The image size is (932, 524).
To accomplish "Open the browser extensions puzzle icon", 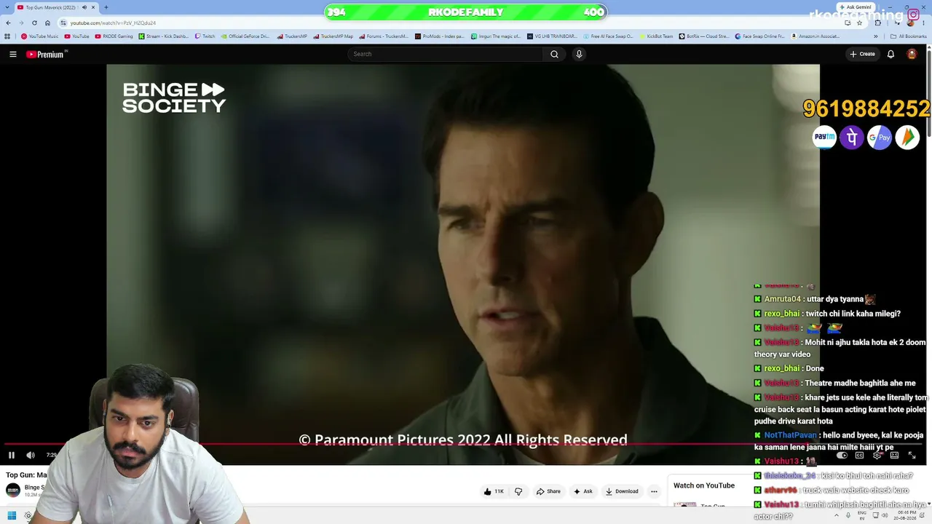I will point(877,23).
